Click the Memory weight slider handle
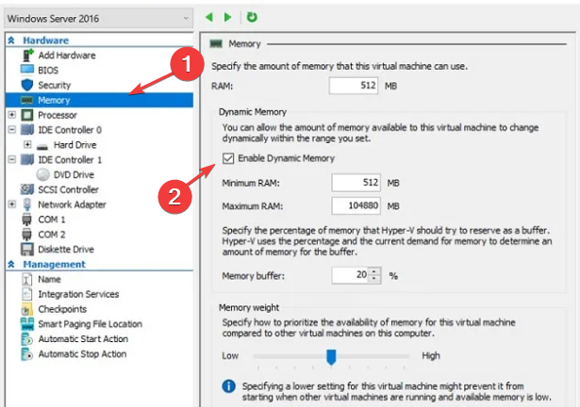Viewport: 580px width, 407px height. [x=331, y=357]
